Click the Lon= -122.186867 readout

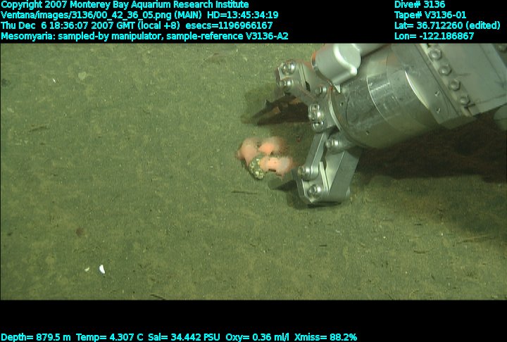[434, 36]
